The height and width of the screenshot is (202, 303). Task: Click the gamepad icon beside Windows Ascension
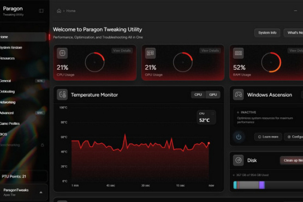pyautogui.click(x=238, y=94)
